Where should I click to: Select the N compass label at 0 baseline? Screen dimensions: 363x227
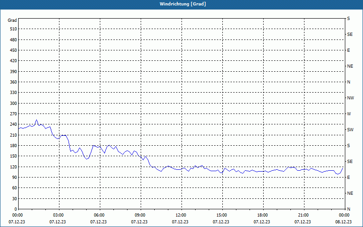tap(348, 209)
